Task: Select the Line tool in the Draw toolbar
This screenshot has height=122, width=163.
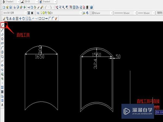Action: click(x=2, y=25)
